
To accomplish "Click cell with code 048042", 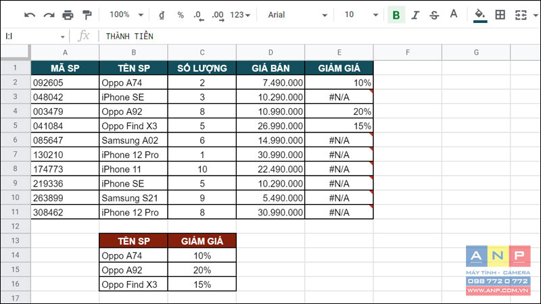I will 65,97.
